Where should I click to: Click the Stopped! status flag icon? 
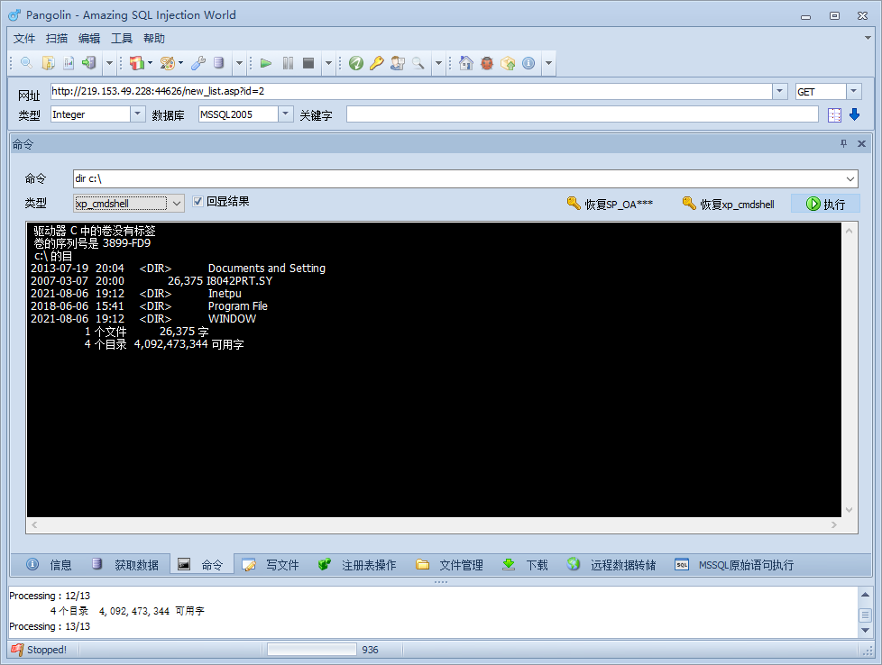click(x=17, y=650)
